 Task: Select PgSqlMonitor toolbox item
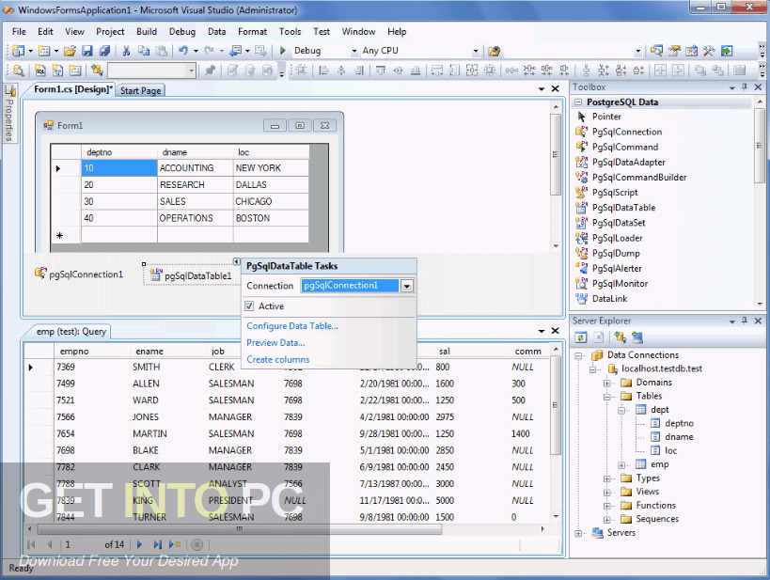point(620,284)
